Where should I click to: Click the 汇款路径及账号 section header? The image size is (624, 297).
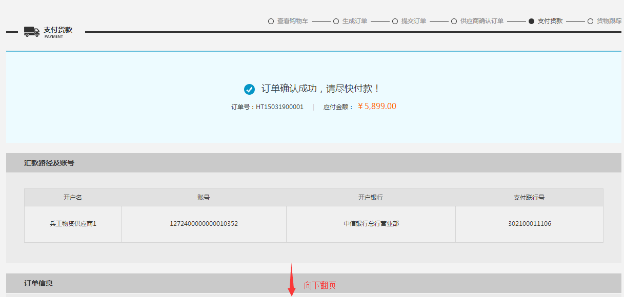pos(49,163)
